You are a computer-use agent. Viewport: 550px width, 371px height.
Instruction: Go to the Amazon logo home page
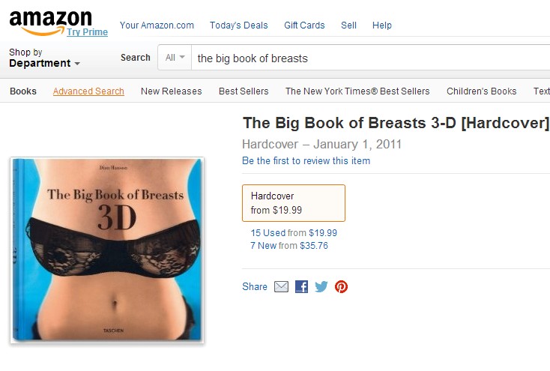coord(51,22)
